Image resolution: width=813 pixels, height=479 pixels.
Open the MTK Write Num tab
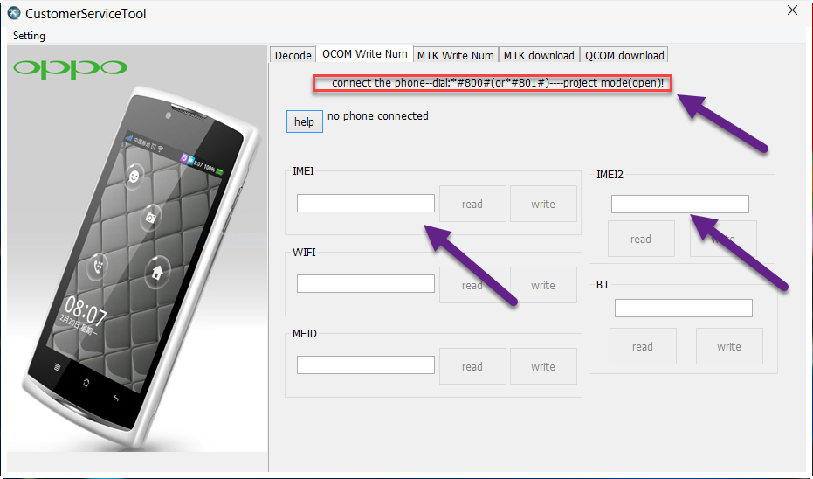point(456,56)
